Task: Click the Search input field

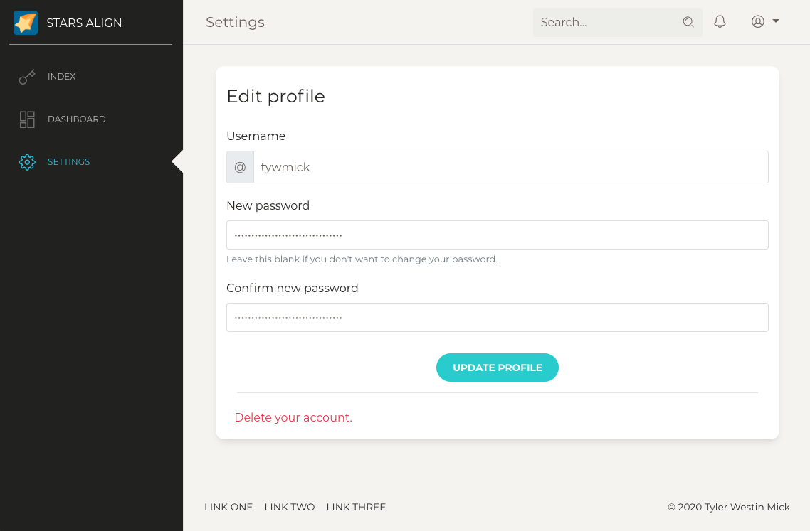Action: point(609,22)
